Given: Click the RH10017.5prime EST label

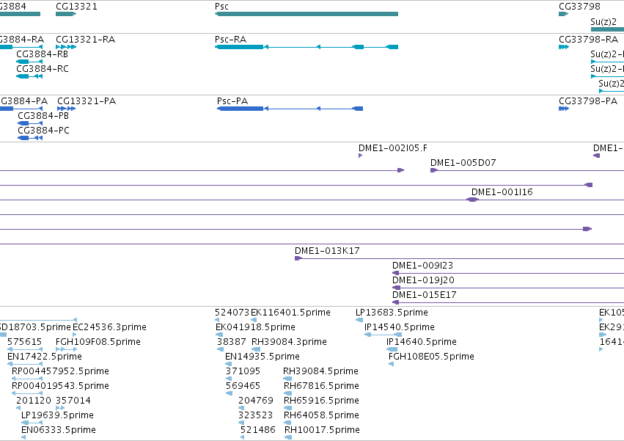Looking at the screenshot, I should point(322,430).
